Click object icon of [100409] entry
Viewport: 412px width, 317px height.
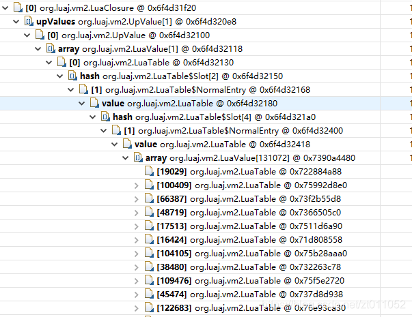pyautogui.click(x=149, y=185)
